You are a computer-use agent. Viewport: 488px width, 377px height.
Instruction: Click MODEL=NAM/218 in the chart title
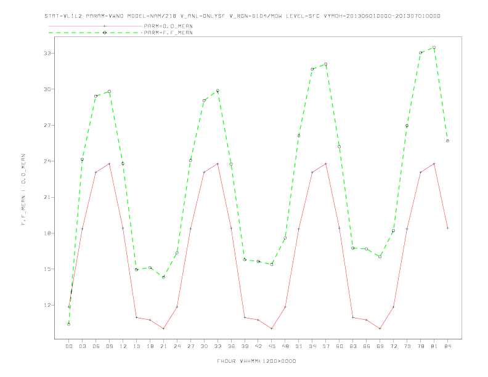point(152,16)
